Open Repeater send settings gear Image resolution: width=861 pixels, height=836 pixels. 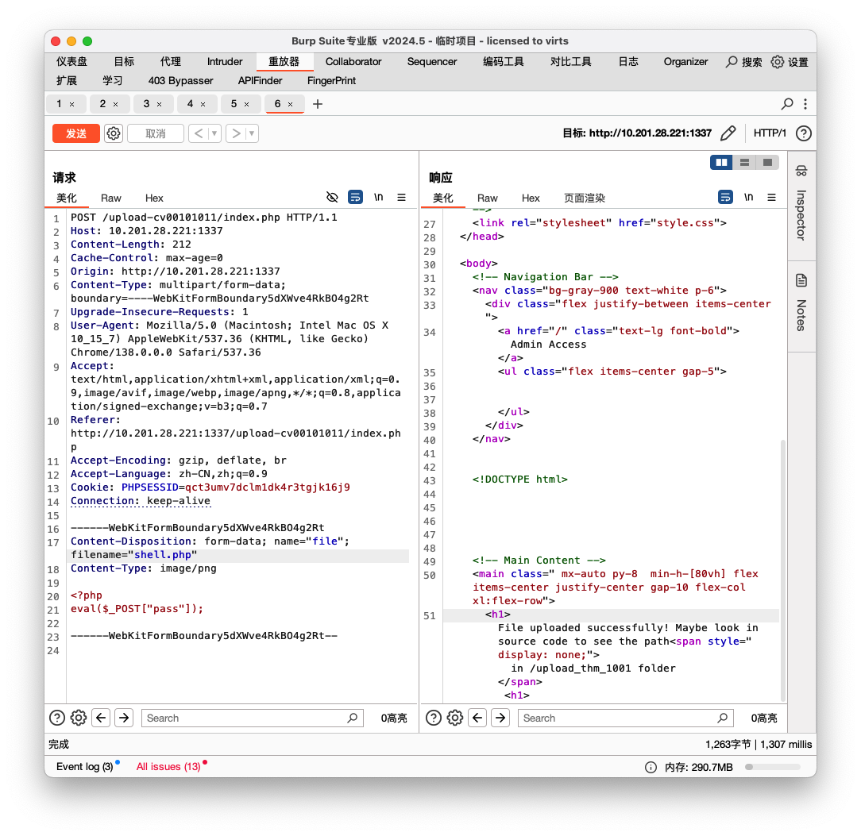click(114, 133)
